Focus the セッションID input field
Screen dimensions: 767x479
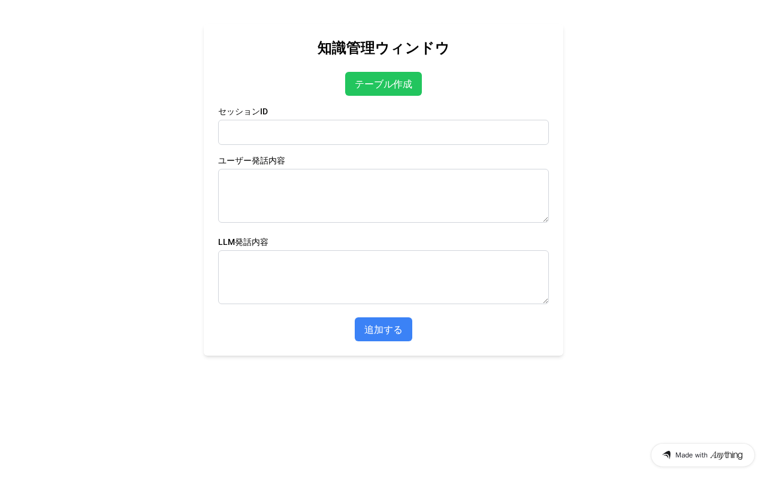pyautogui.click(x=383, y=132)
